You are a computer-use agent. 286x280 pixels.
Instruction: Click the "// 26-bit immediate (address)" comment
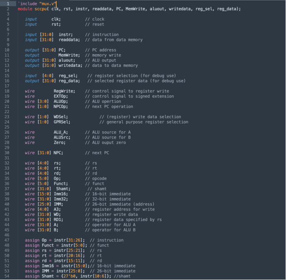[120, 204]
